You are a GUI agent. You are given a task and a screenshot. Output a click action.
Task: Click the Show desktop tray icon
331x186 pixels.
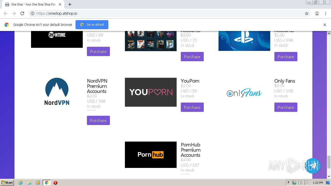coord(328,183)
